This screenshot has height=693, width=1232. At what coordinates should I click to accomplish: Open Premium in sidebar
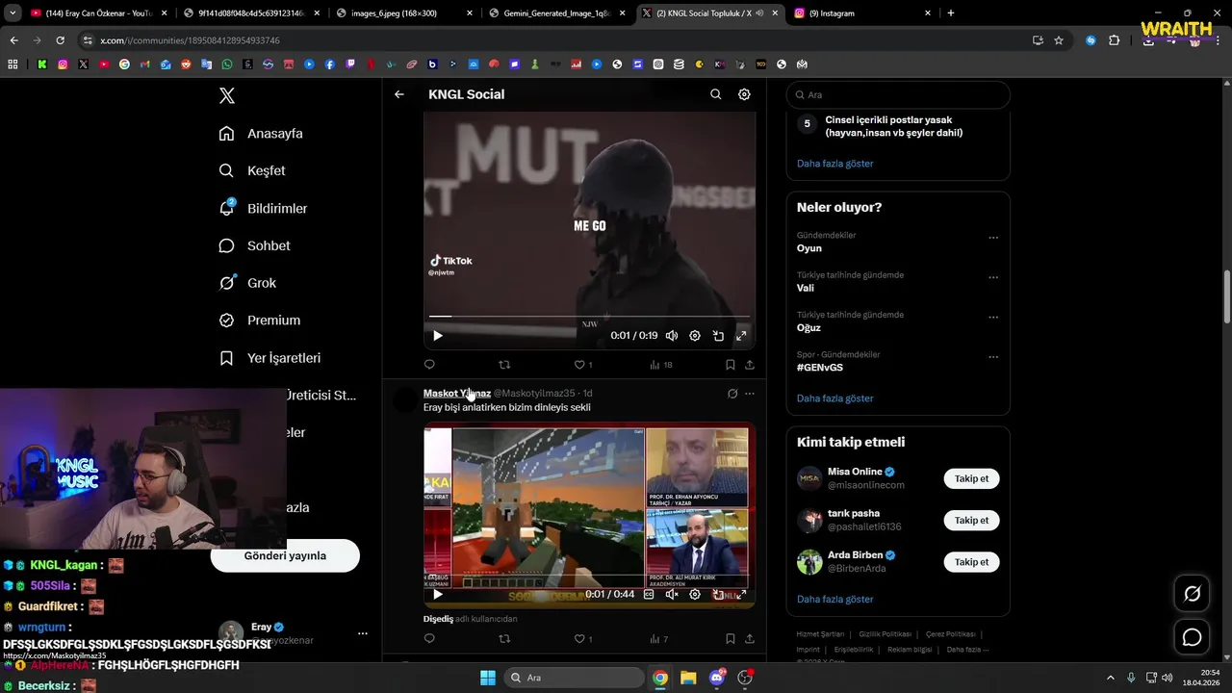pyautogui.click(x=260, y=321)
